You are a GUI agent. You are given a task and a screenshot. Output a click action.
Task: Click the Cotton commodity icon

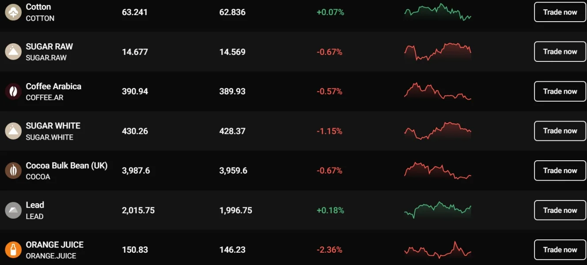[x=13, y=12]
